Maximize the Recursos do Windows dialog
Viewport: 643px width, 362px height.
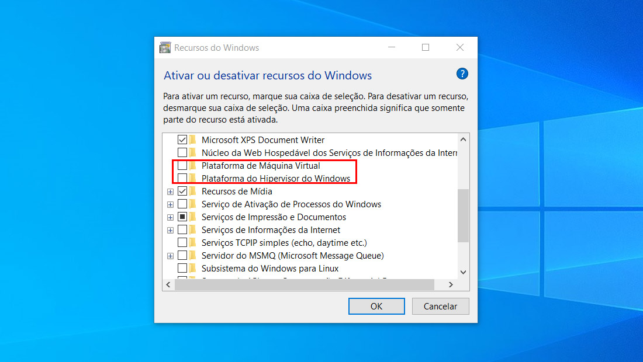[426, 47]
